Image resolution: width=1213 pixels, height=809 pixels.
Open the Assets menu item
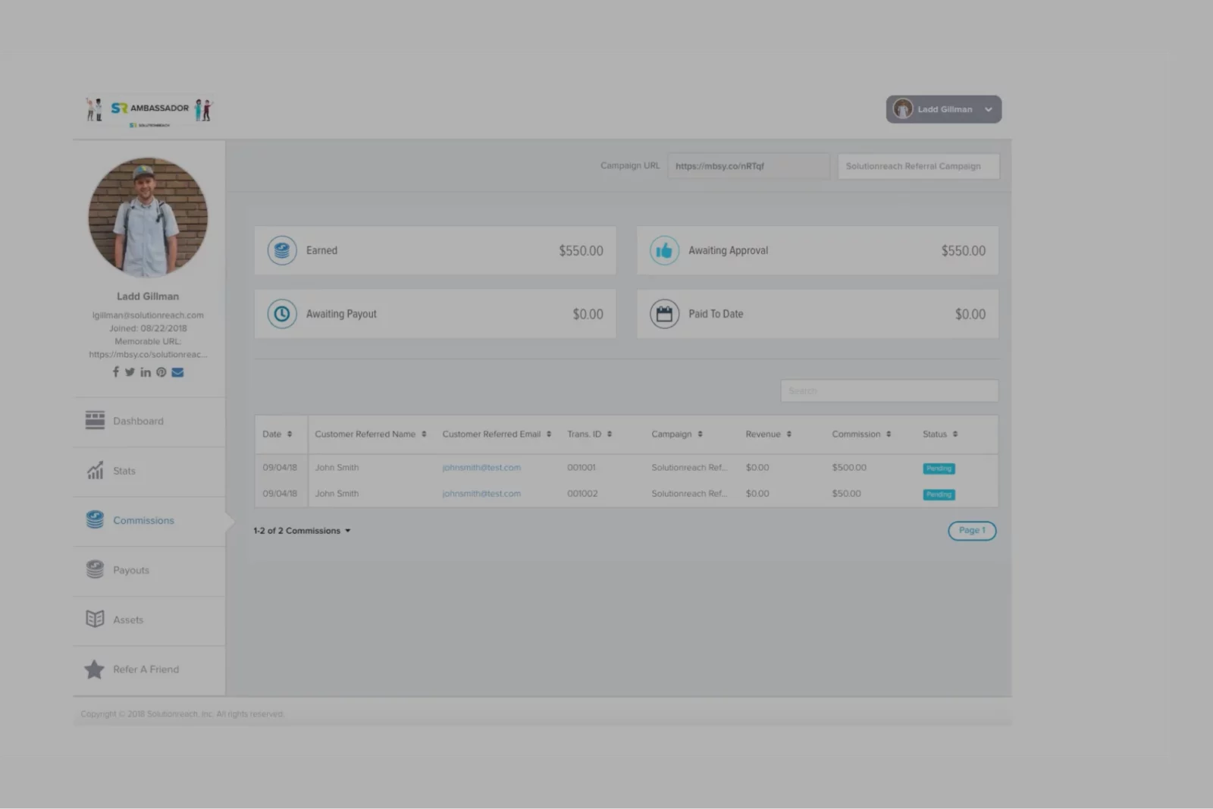pos(149,620)
